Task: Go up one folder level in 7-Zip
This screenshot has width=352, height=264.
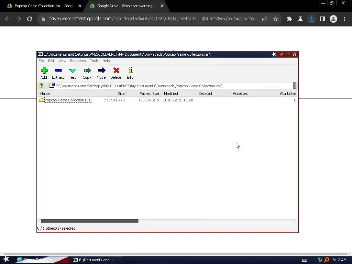Action: click(41, 86)
